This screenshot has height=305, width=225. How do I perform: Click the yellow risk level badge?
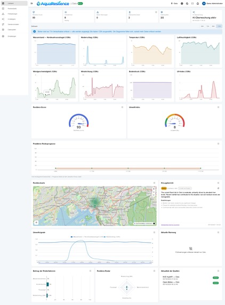click(x=164, y=188)
